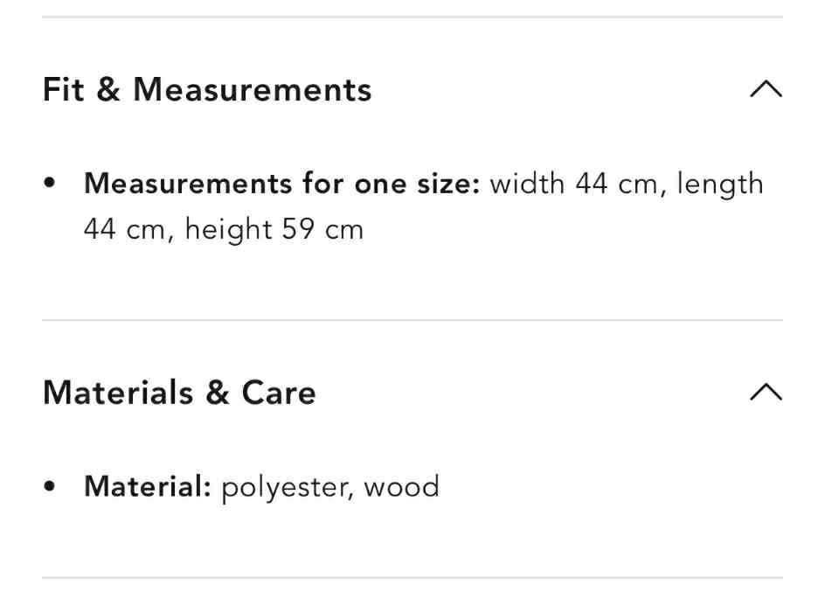Click the word 'wood' in materials
Viewport: 825px width, 606px height.
coord(401,486)
